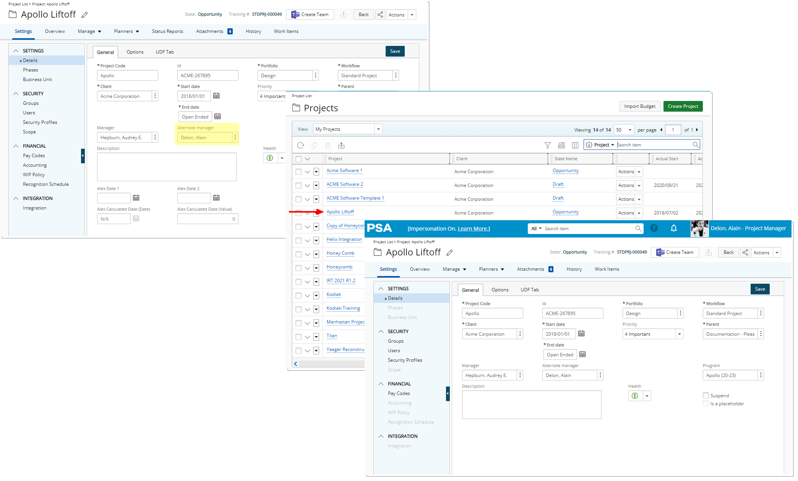
Task: Click Create Team in the top-left window
Action: pyautogui.click(x=310, y=15)
